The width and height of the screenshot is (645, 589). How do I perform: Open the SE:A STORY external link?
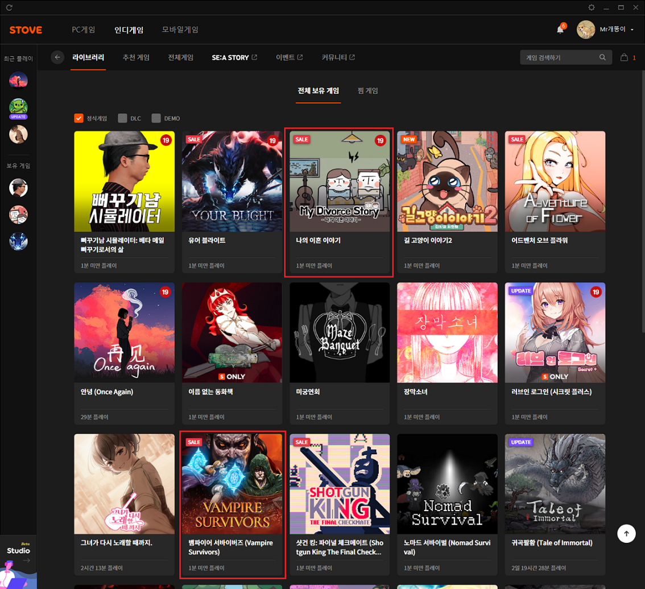(234, 57)
